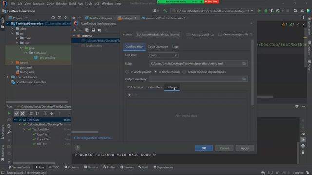
Task: Start debugging with bug icon
Action: (266, 11)
